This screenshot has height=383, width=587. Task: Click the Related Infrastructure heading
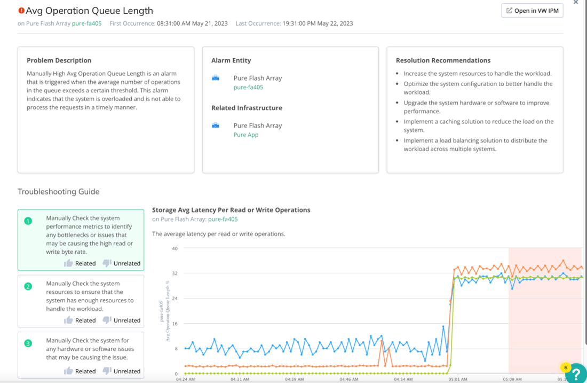(247, 108)
